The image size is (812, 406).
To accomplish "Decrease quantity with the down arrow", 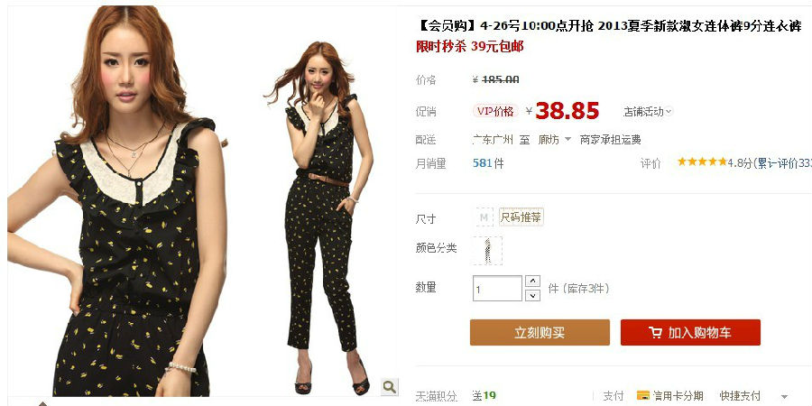I will pyautogui.click(x=532, y=295).
